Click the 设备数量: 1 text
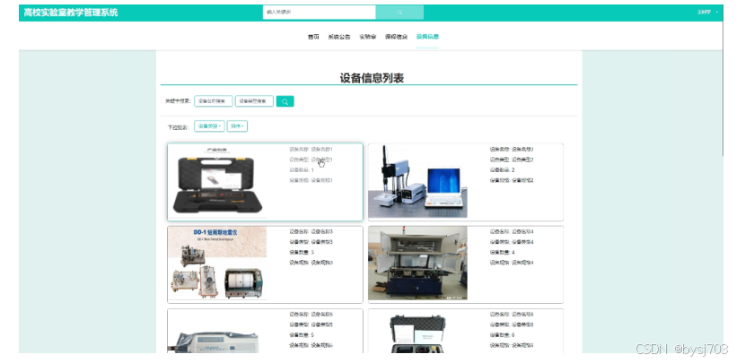Image resolution: width=745 pixels, height=363 pixels. [x=302, y=170]
